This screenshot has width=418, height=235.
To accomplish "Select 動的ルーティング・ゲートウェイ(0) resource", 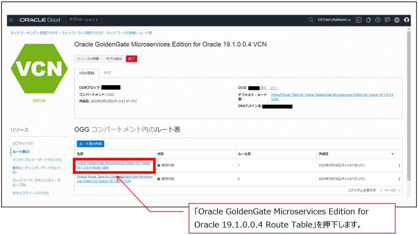I will pyautogui.click(x=36, y=170).
